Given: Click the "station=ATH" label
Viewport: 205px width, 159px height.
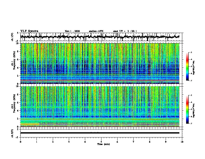Looking at the screenshot, I should [x=96, y=31].
